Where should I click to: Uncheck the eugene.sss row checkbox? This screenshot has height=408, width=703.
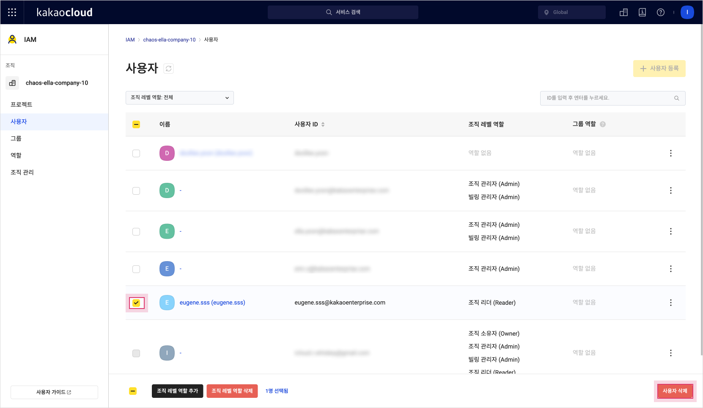[x=136, y=303]
